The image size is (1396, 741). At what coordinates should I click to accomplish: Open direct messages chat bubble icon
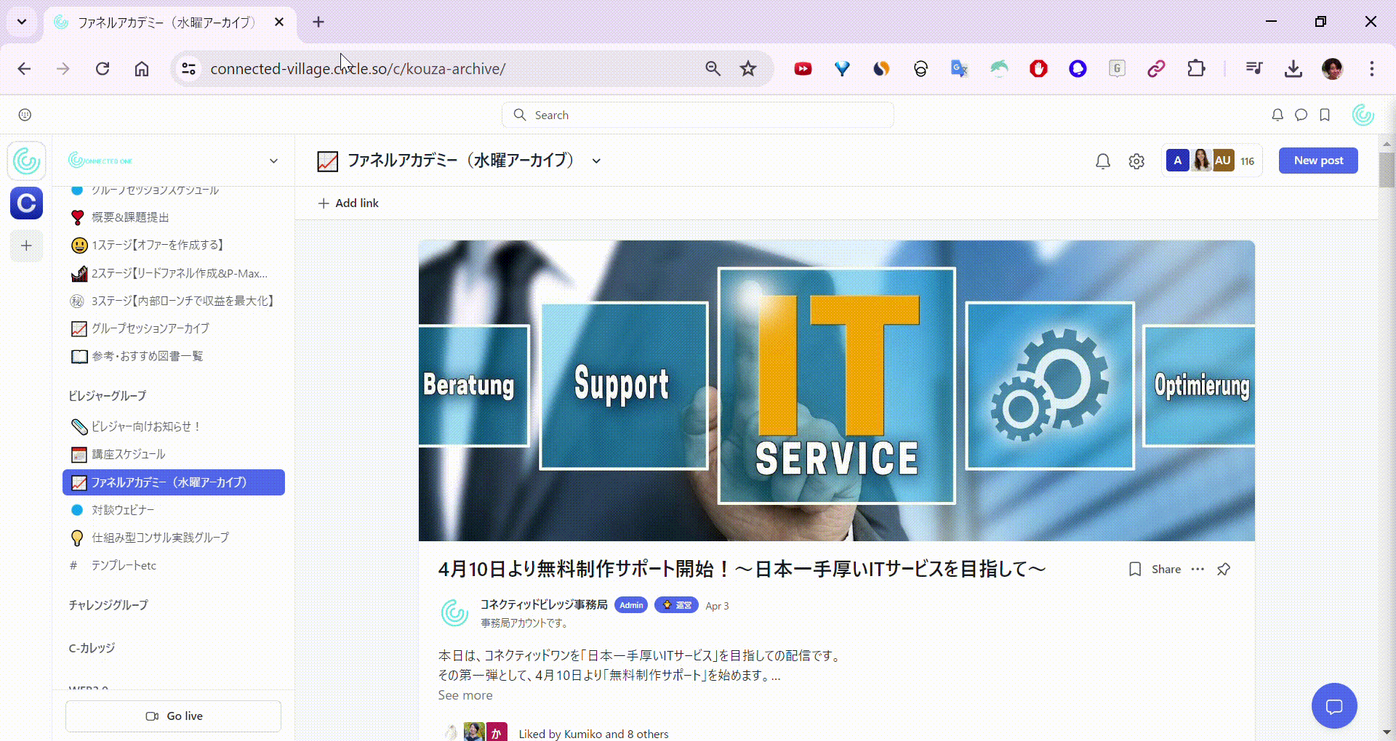(x=1301, y=115)
